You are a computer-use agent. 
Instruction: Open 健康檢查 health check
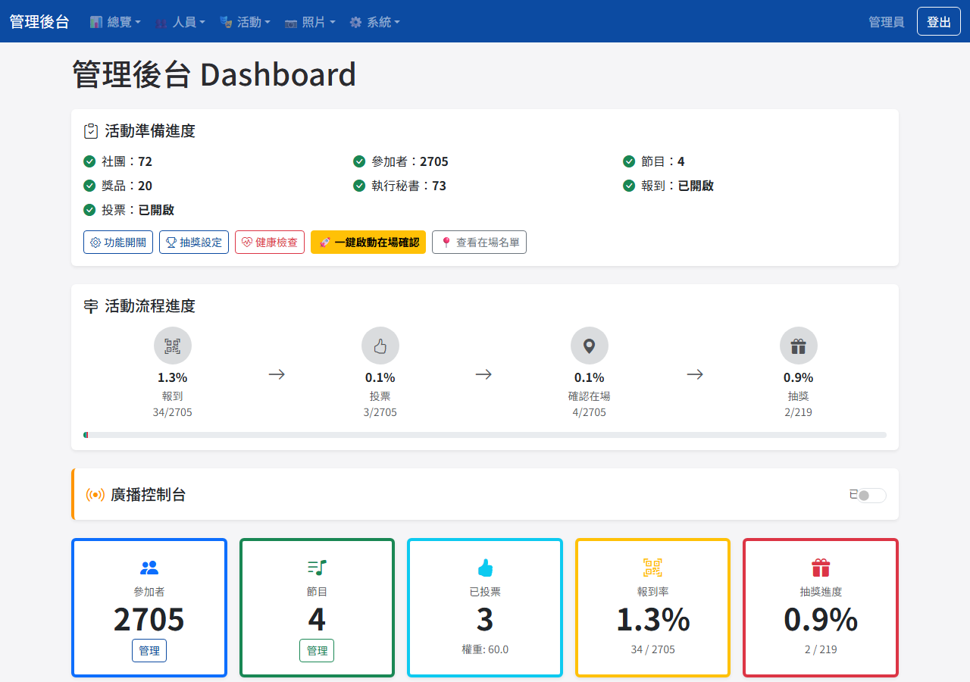click(x=270, y=242)
